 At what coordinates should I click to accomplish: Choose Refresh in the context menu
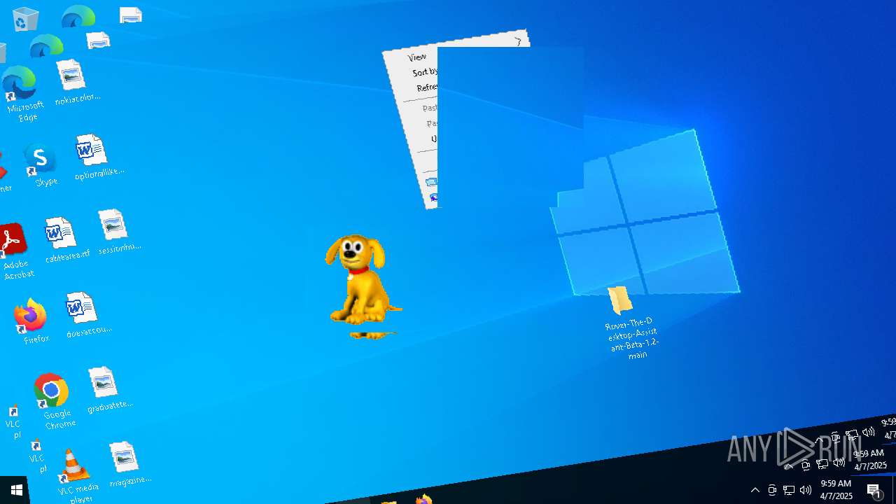(426, 87)
